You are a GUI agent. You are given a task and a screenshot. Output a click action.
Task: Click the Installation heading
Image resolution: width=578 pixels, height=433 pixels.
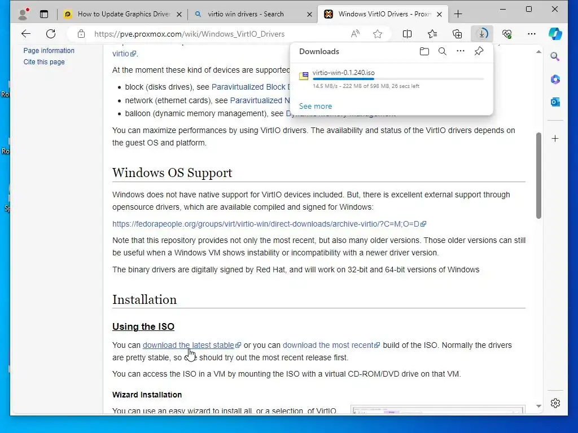pyautogui.click(x=144, y=299)
